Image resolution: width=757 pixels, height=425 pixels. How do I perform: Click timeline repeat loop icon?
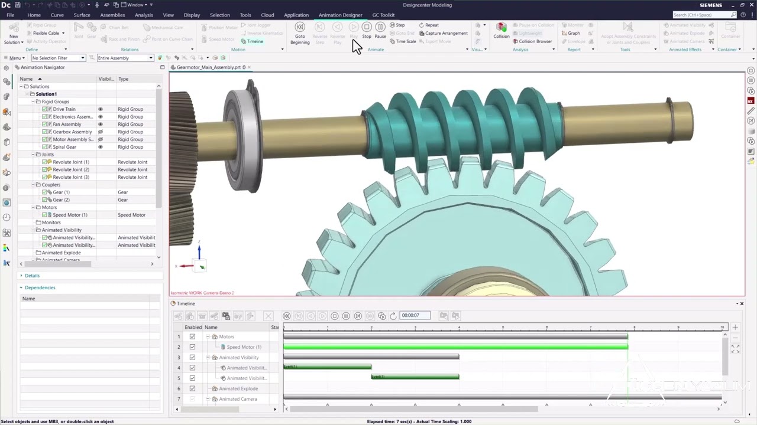coord(393,316)
